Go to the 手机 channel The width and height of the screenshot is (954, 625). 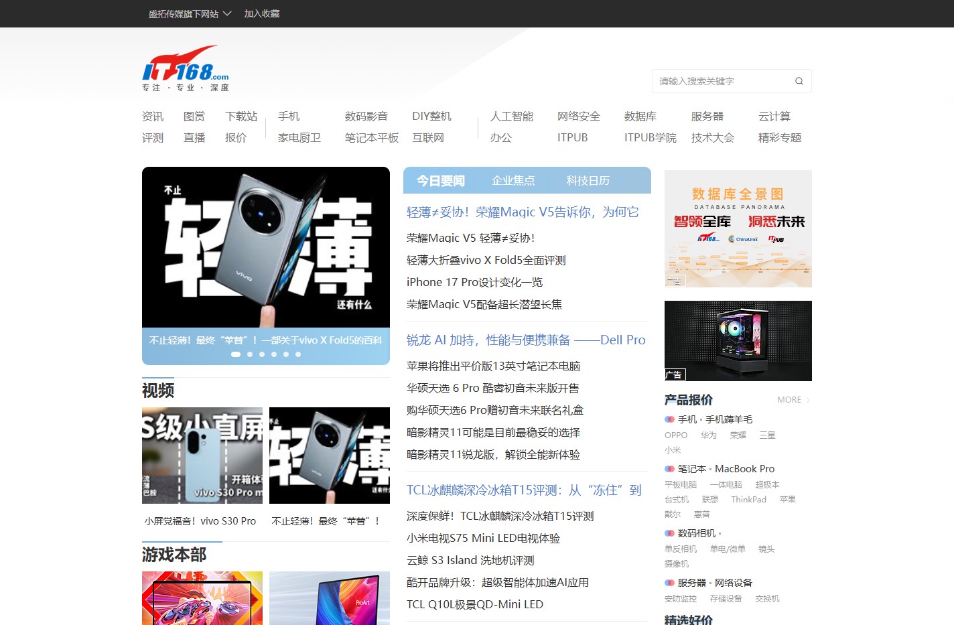289,117
